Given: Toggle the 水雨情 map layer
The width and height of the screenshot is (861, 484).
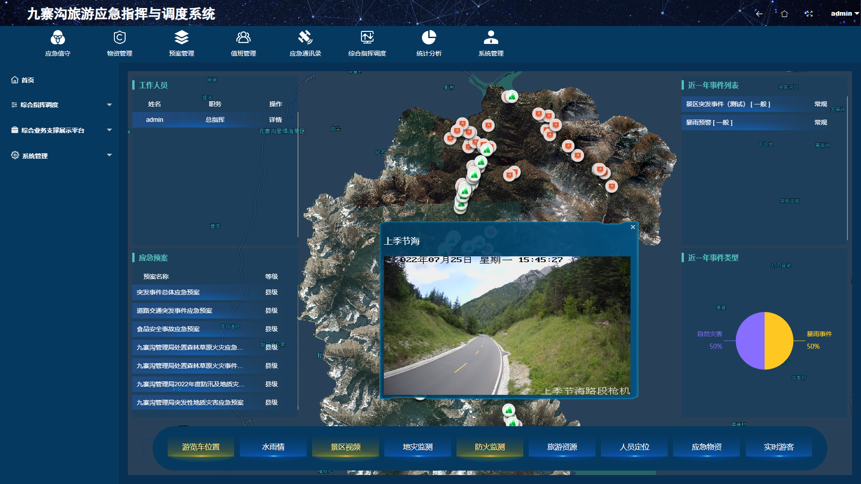Looking at the screenshot, I should coord(273,447).
